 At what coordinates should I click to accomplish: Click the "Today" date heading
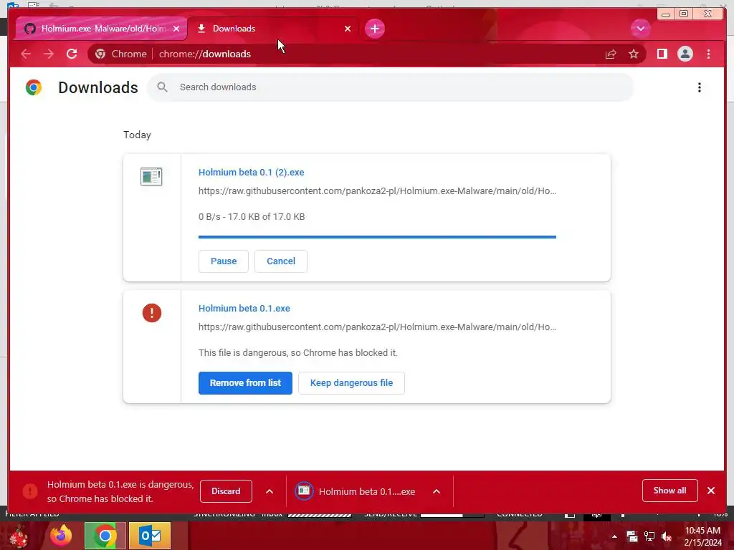tap(137, 135)
